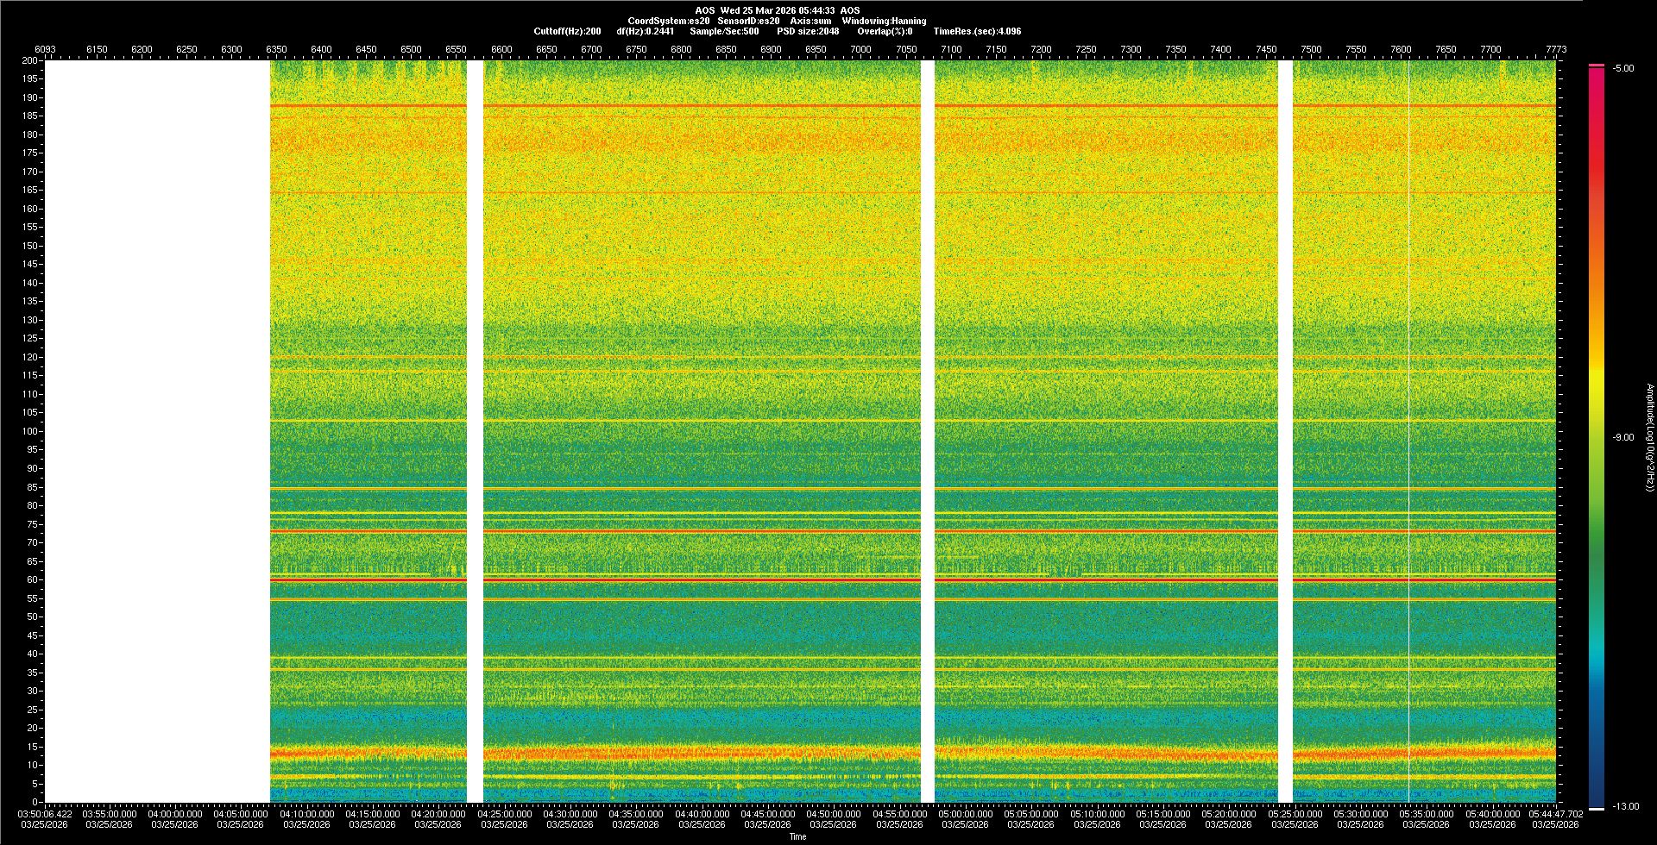Click the Amplitude colorbar axis title
The width and height of the screenshot is (1657, 845).
[x=1649, y=437]
